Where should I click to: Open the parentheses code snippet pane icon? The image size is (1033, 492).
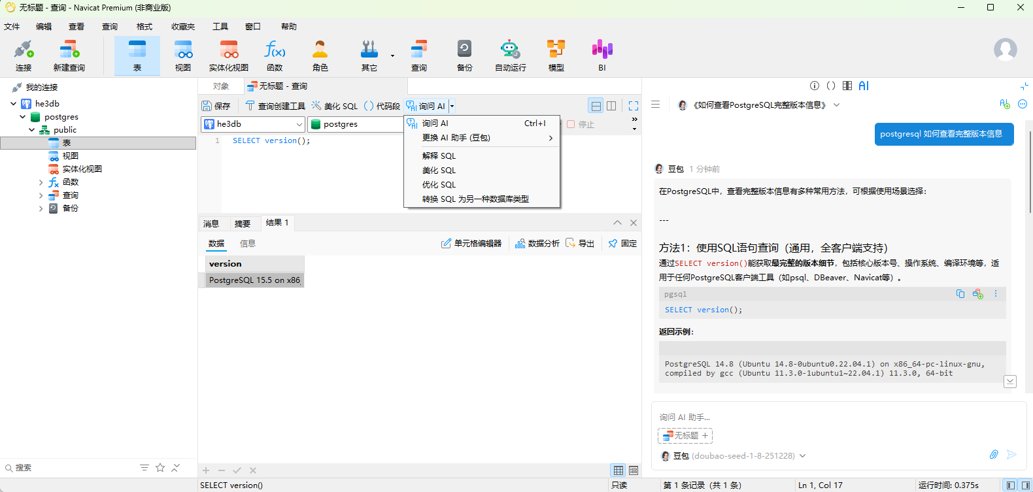[x=831, y=86]
